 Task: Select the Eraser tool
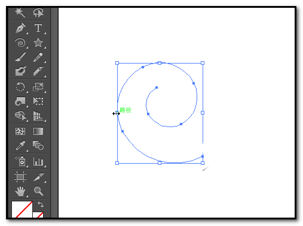(38, 71)
